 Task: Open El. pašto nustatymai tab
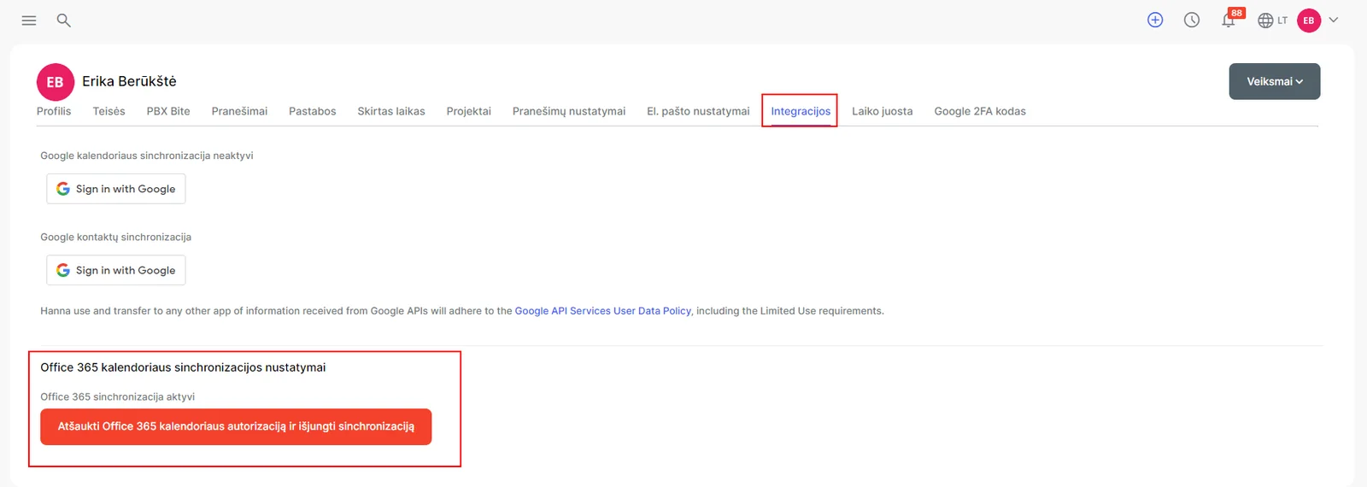698,111
